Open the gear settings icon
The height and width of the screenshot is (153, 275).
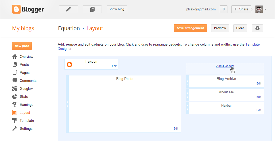click(x=257, y=28)
